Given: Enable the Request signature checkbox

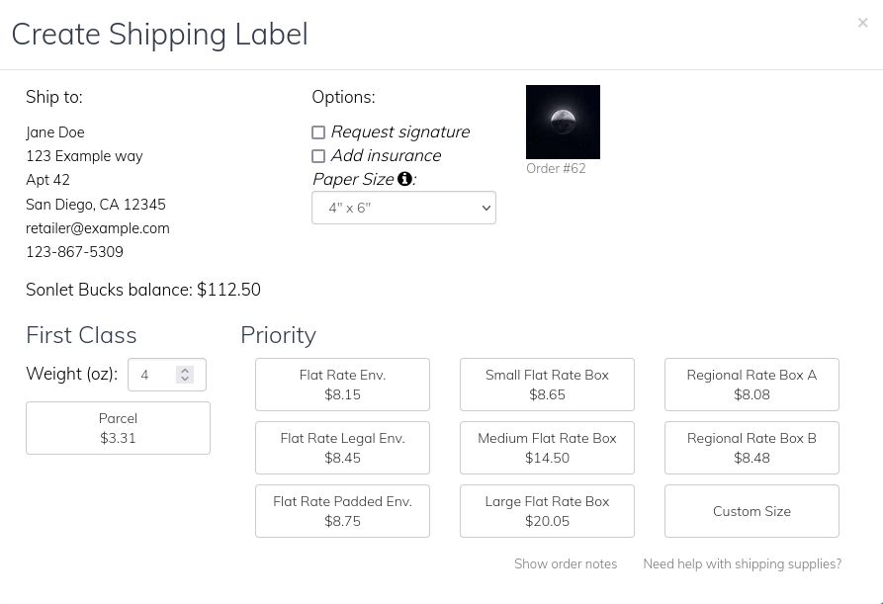Looking at the screenshot, I should click(x=318, y=132).
